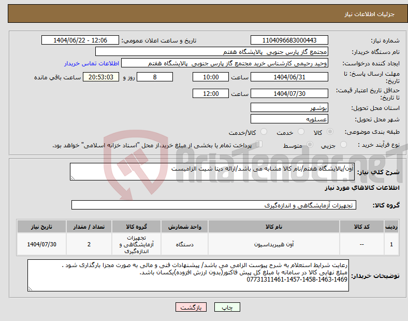Click remaining time field 20:53:03
The image size is (408, 321).
(101, 77)
